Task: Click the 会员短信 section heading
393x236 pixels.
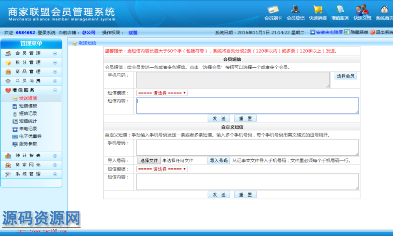Action: tap(232, 59)
